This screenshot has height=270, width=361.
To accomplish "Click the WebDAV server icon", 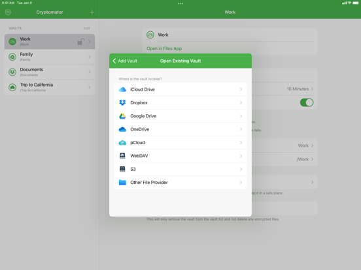I will (122, 156).
